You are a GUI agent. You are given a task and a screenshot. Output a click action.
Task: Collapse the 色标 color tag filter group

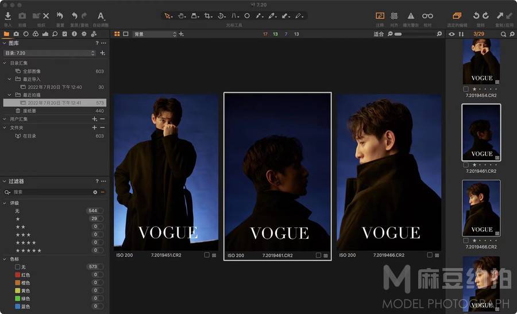point(4,259)
